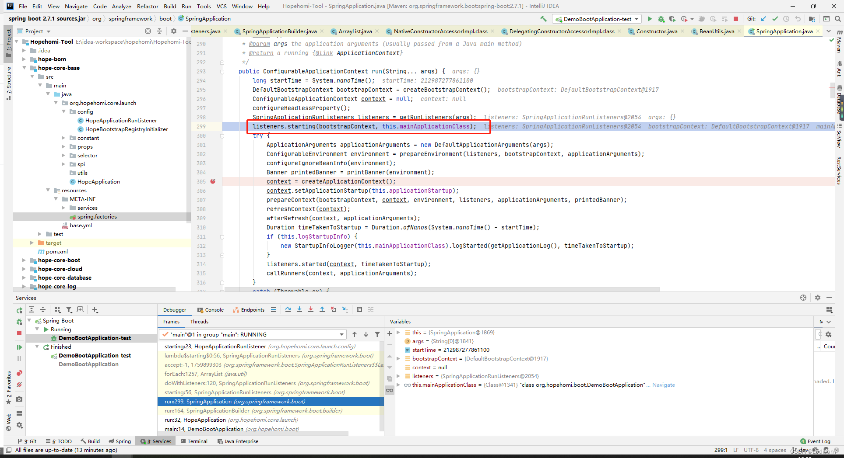Click the Build Project hammer icon
The height and width of the screenshot is (458, 844).
543,19
